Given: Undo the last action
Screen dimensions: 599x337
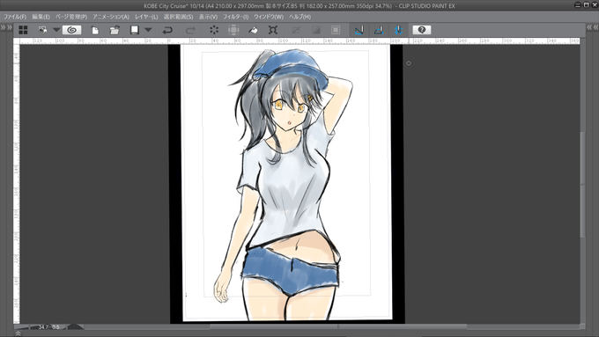Looking at the screenshot, I should coord(167,30).
